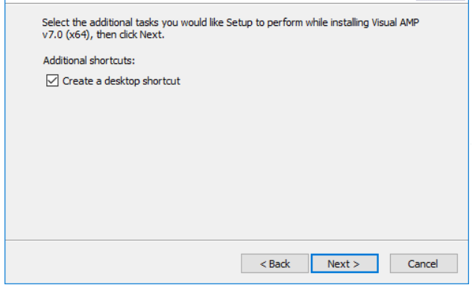The image size is (475, 288).
Task: Go back with the < Back button
Action: click(x=274, y=263)
